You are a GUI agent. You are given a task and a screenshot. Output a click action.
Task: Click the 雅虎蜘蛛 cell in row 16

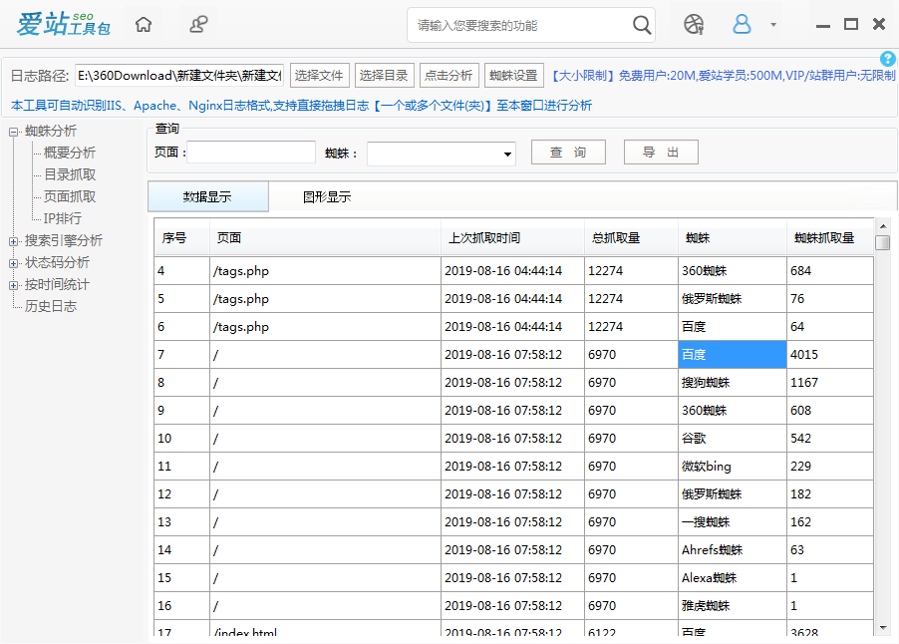[733, 605]
